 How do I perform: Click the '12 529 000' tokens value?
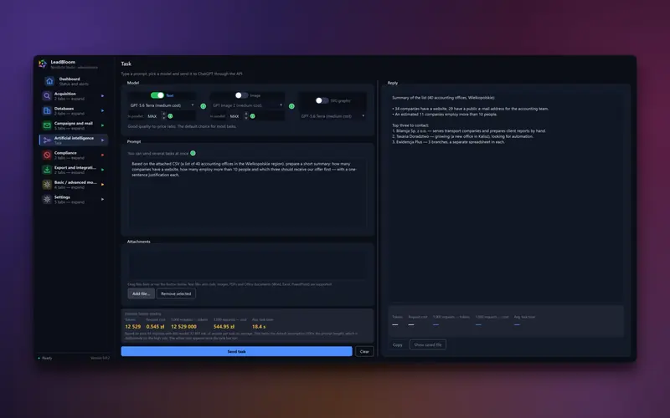(183, 327)
